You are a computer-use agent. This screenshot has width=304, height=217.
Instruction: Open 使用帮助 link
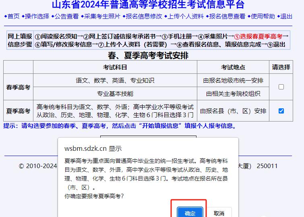click(263, 16)
